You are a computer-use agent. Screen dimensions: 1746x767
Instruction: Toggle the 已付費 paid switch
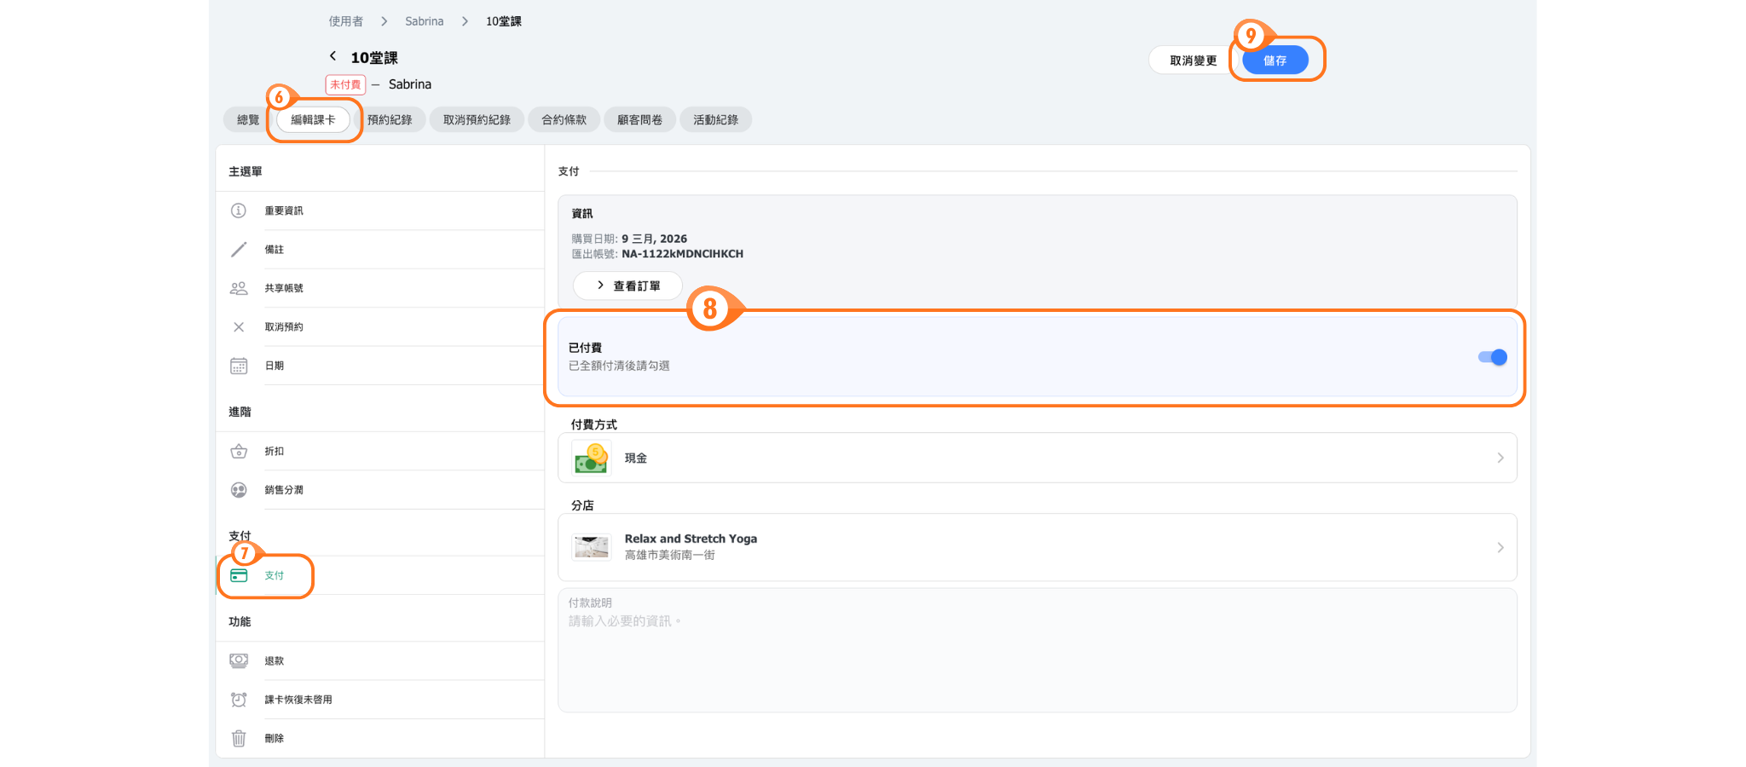[1492, 357]
